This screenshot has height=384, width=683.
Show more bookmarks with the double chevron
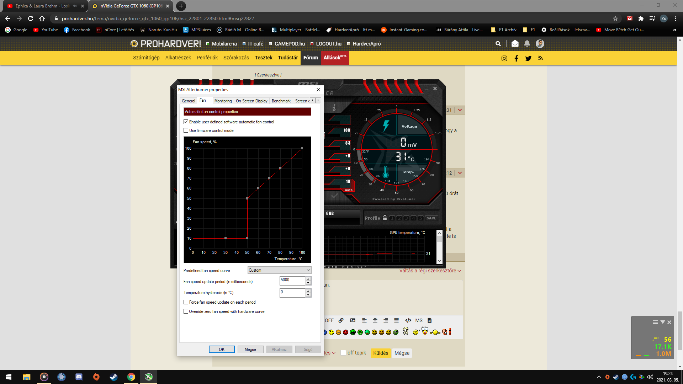coord(674,30)
